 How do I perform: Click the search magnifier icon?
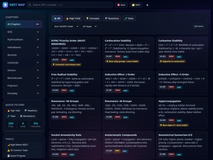[30, 5]
